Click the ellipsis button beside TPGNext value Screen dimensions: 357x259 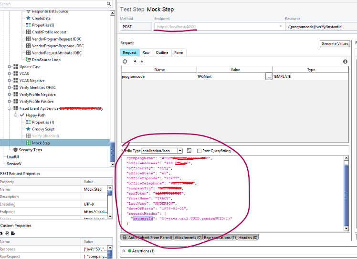269,77
